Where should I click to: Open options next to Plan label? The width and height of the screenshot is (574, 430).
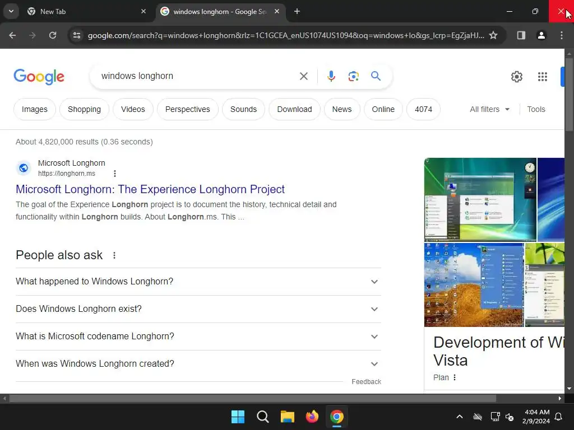point(455,377)
